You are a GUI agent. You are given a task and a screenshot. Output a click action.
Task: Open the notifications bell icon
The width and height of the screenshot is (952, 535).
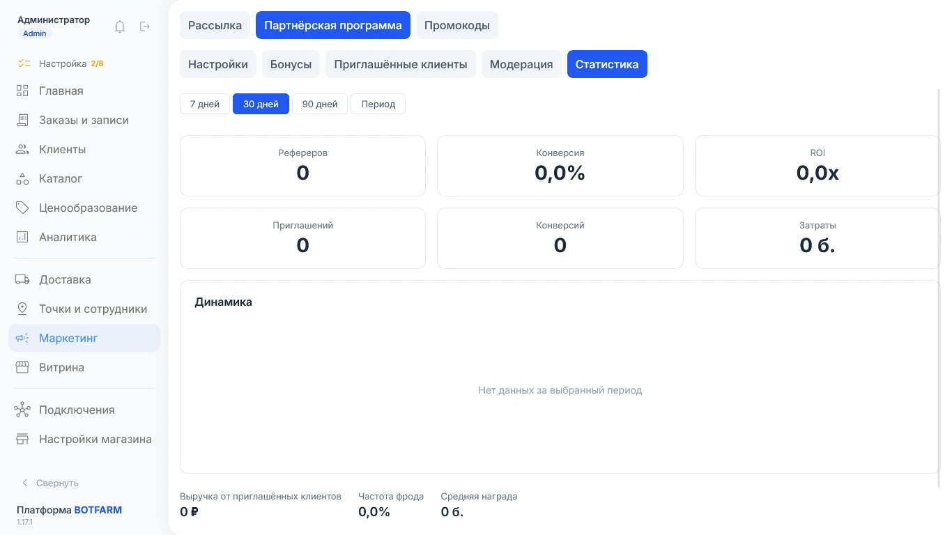point(120,26)
